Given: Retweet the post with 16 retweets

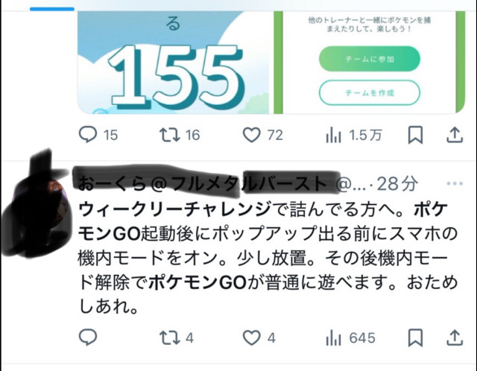Looking at the screenshot, I should pyautogui.click(x=180, y=135).
